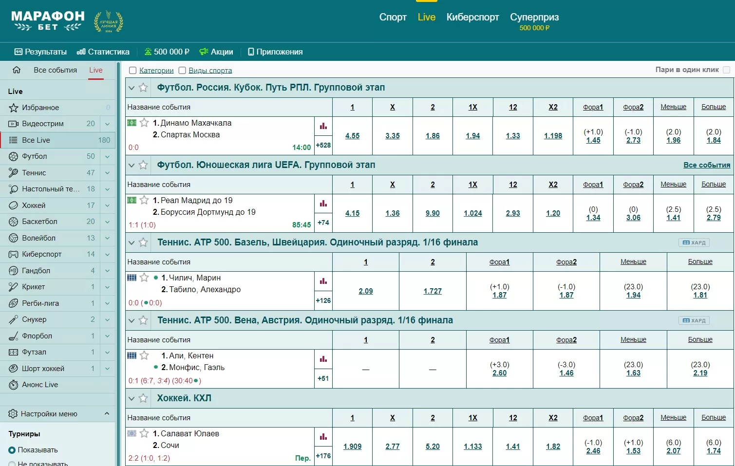Collapse the ATP 500 Базель section
735x466 pixels.
(x=131, y=242)
